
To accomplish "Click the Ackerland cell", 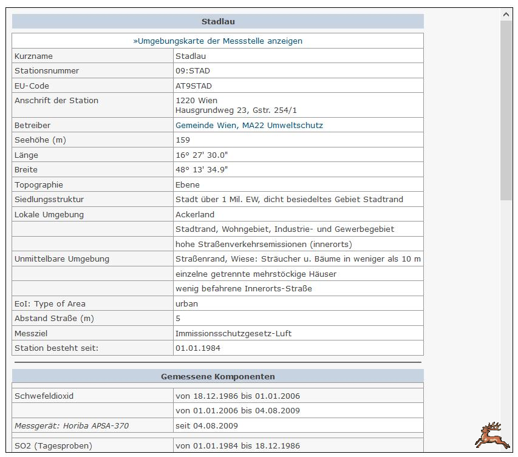I will (298, 214).
